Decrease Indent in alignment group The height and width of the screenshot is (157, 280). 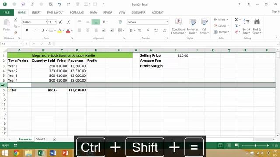pyautogui.click(x=104, y=31)
